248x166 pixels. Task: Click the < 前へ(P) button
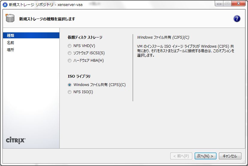(181, 156)
